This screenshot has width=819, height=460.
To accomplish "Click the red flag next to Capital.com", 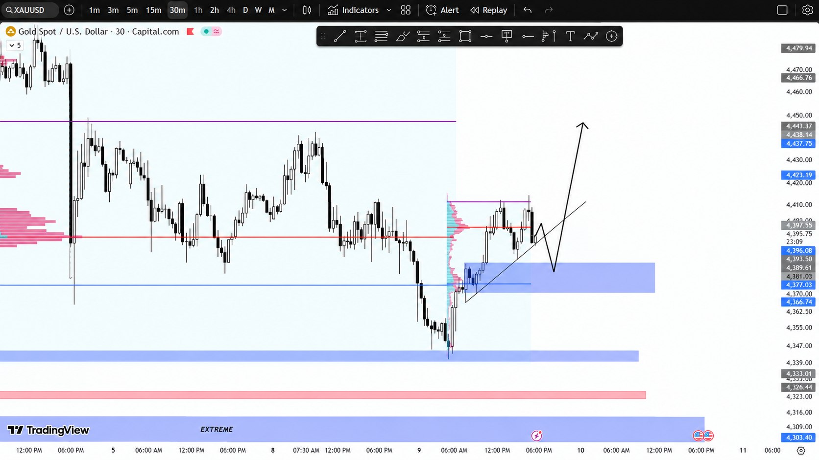I will point(191,31).
